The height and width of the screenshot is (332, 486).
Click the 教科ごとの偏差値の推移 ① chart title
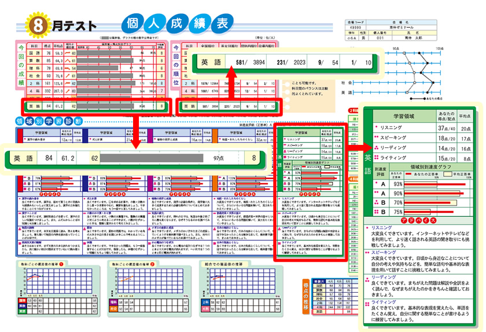point(42,264)
